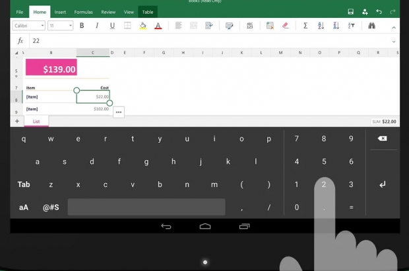Select the $22.00 cost cell
Viewport: 409px width, 271px height.
pyautogui.click(x=93, y=97)
